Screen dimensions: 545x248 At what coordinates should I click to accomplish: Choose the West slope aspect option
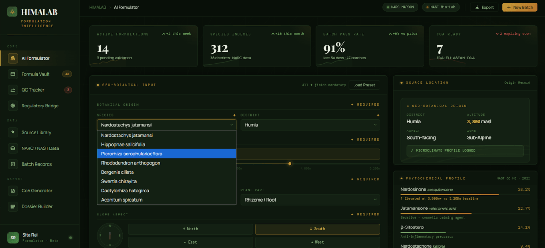pyautogui.click(x=317, y=242)
